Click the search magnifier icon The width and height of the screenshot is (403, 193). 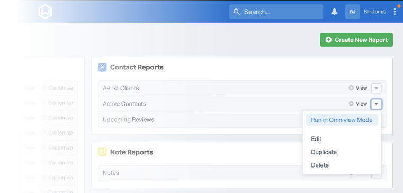(x=237, y=12)
